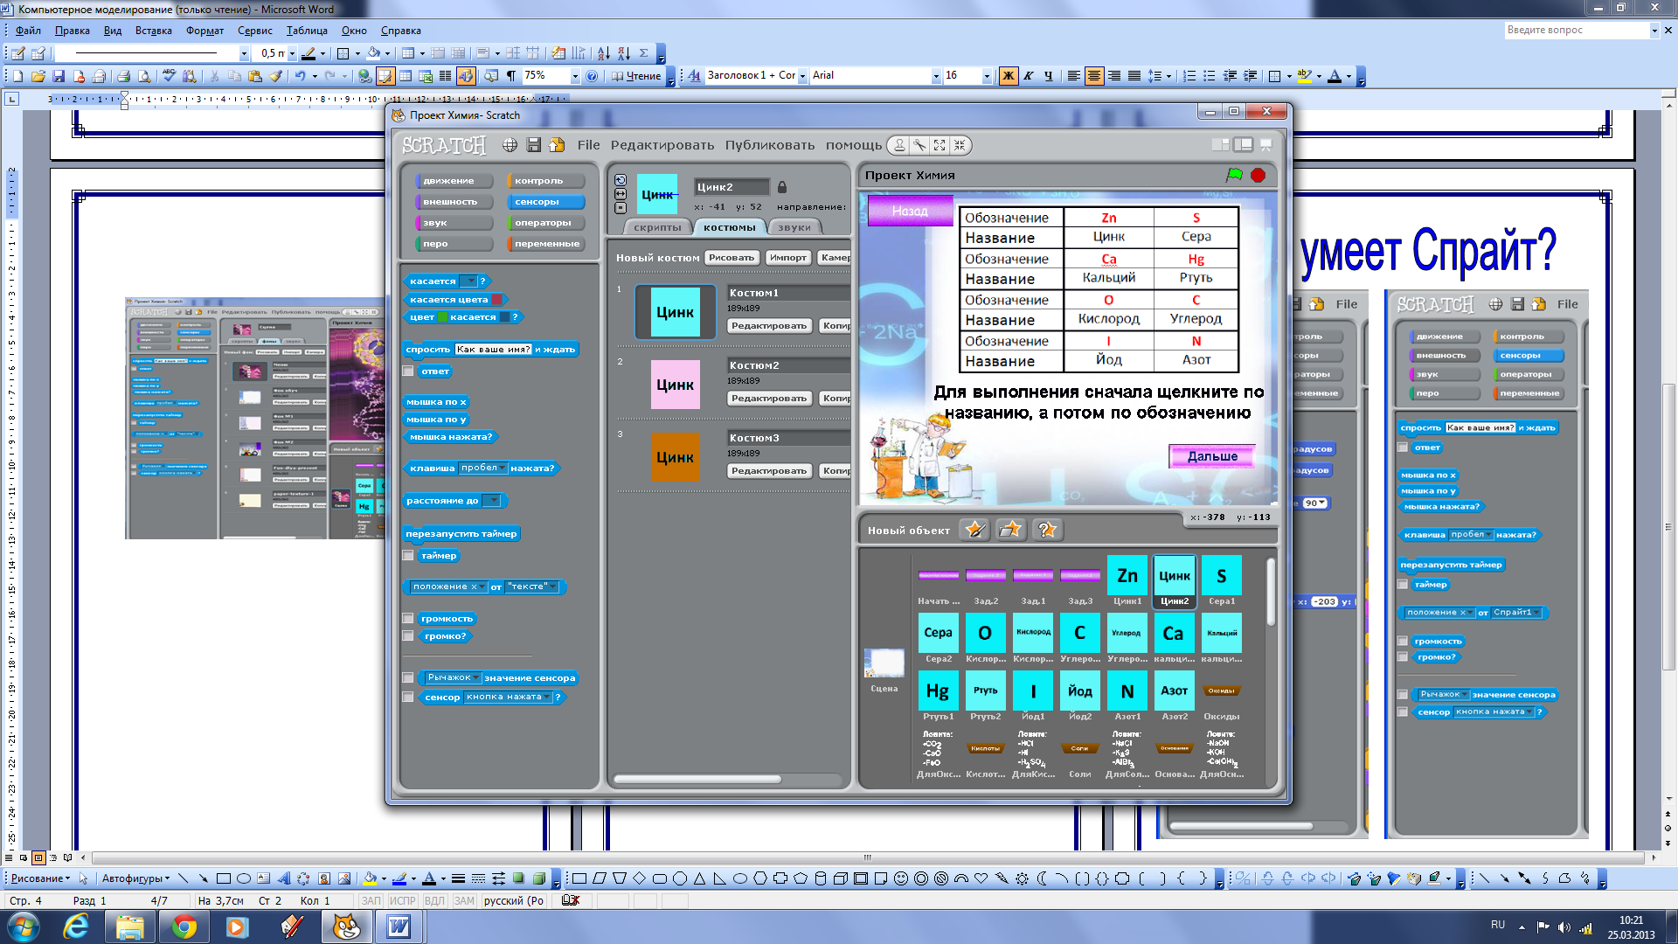Click Word's Print icon

click(123, 77)
